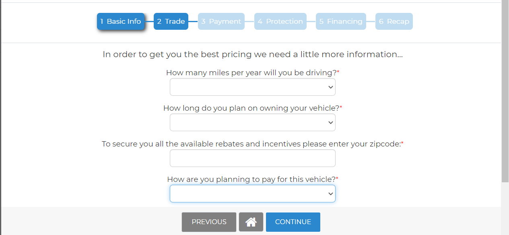Select step 2 Trade
Image resolution: width=509 pixels, height=235 pixels.
click(171, 21)
